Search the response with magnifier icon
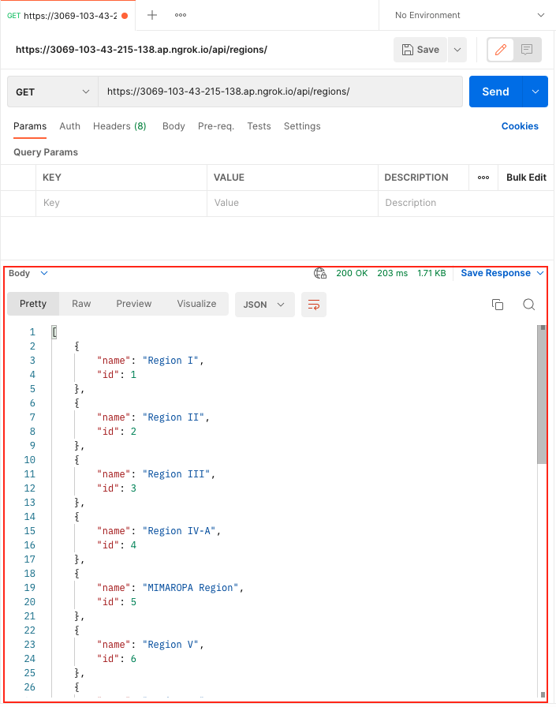Image resolution: width=556 pixels, height=707 pixels. point(529,305)
